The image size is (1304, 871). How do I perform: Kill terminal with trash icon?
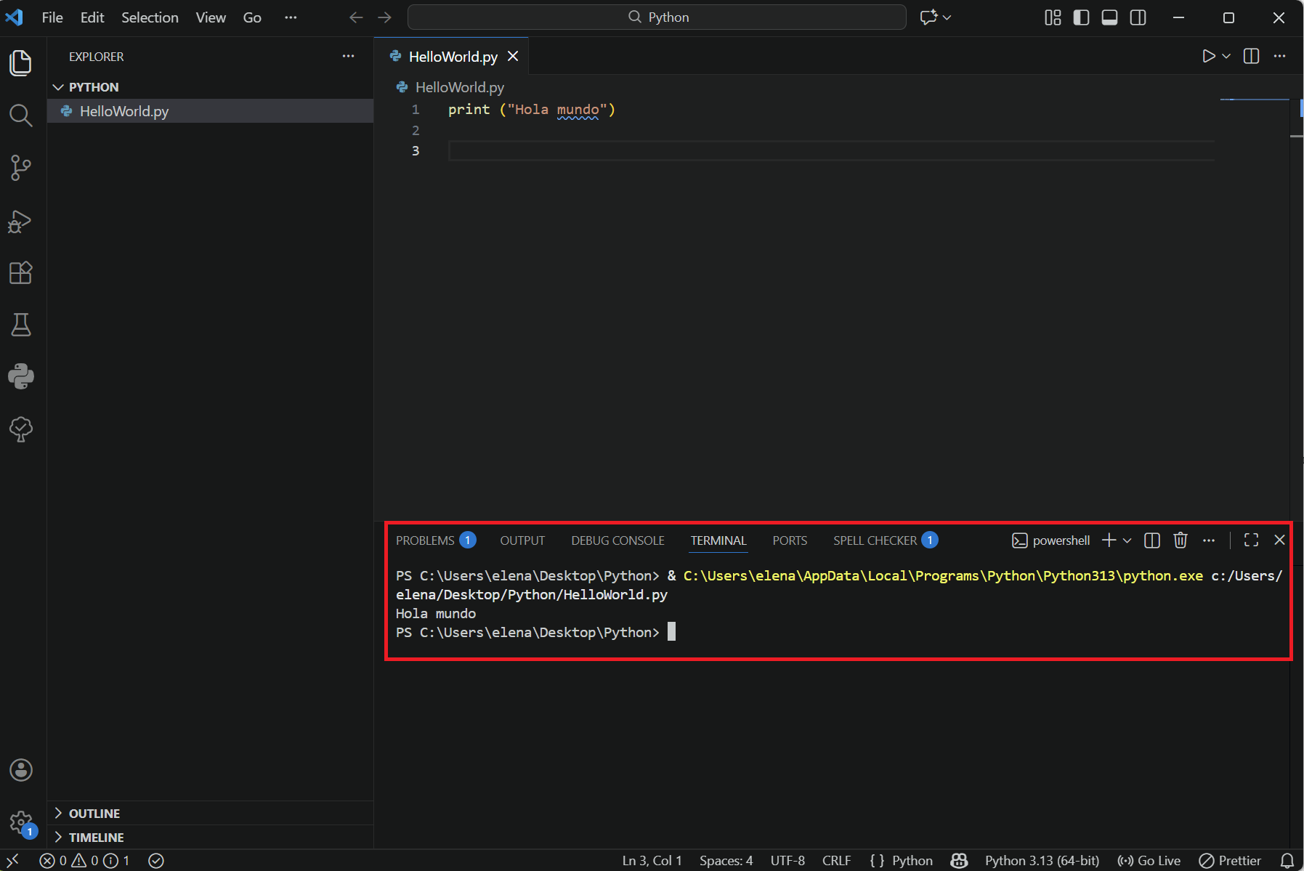coord(1181,540)
